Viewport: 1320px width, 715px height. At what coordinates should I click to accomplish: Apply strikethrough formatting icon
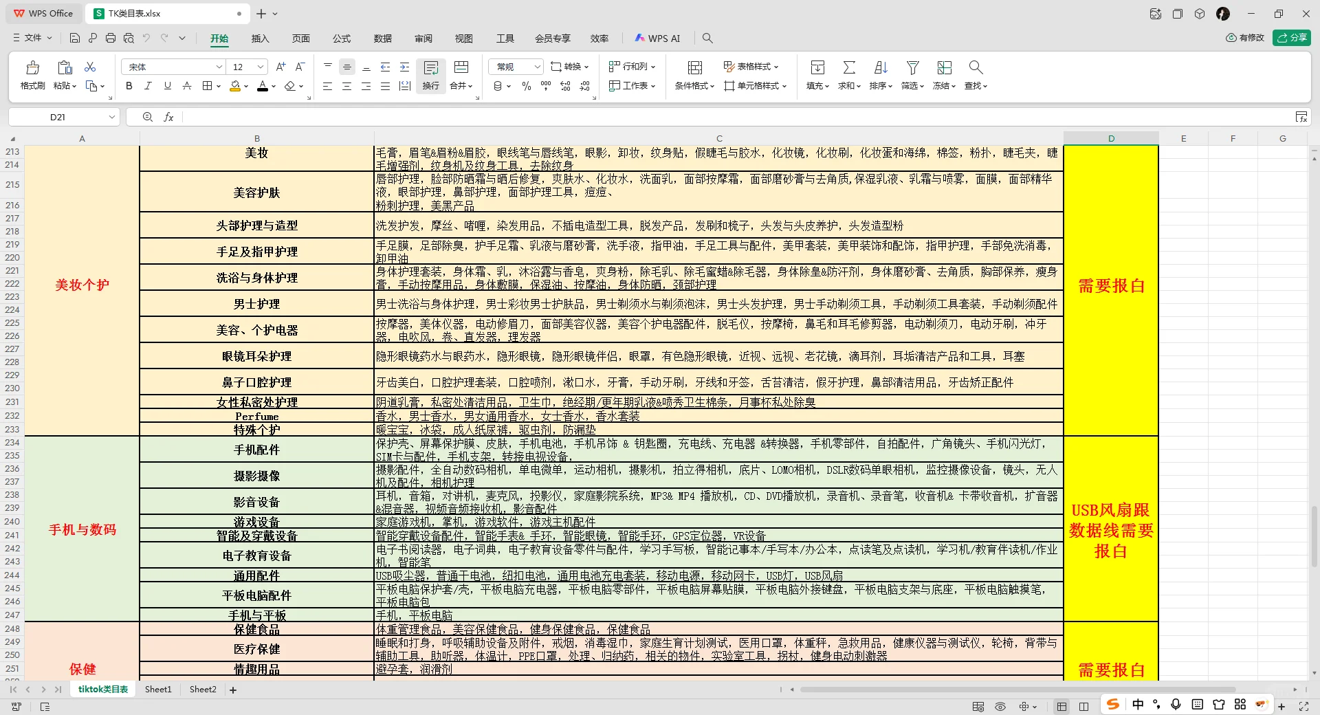(187, 86)
